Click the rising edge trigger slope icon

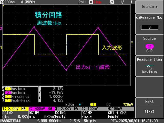click(81, 104)
